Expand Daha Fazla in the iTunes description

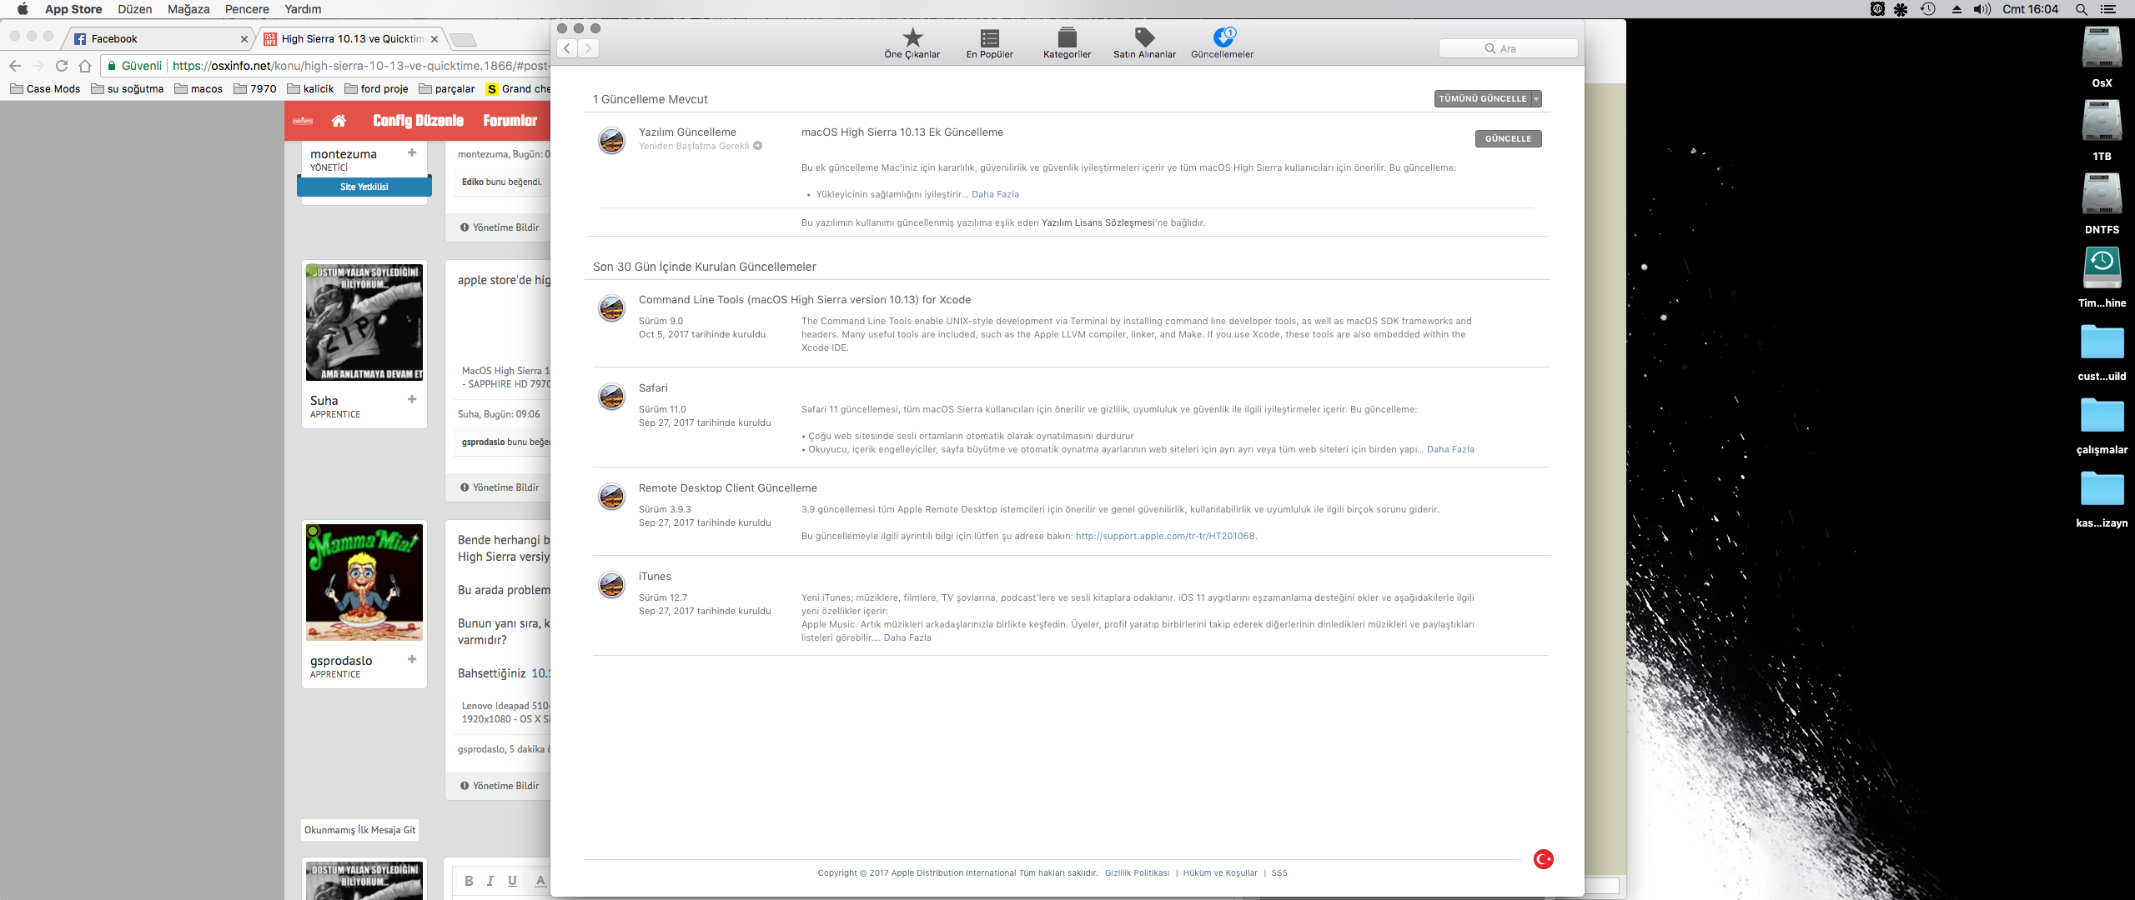(907, 637)
